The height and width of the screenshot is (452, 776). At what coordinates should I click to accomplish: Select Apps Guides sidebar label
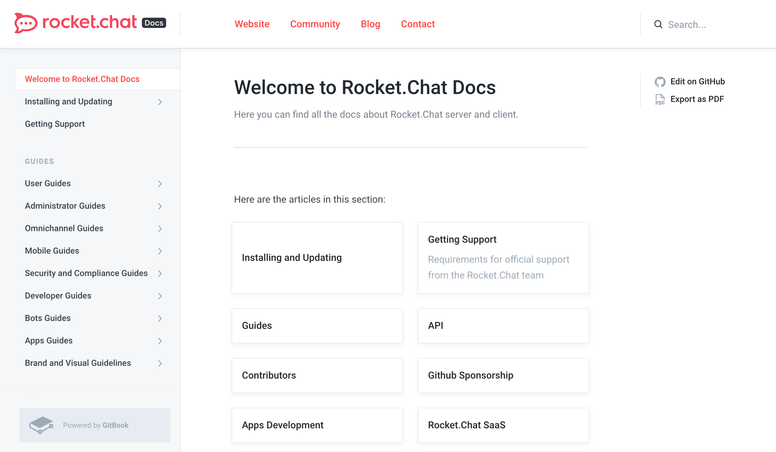pos(49,341)
